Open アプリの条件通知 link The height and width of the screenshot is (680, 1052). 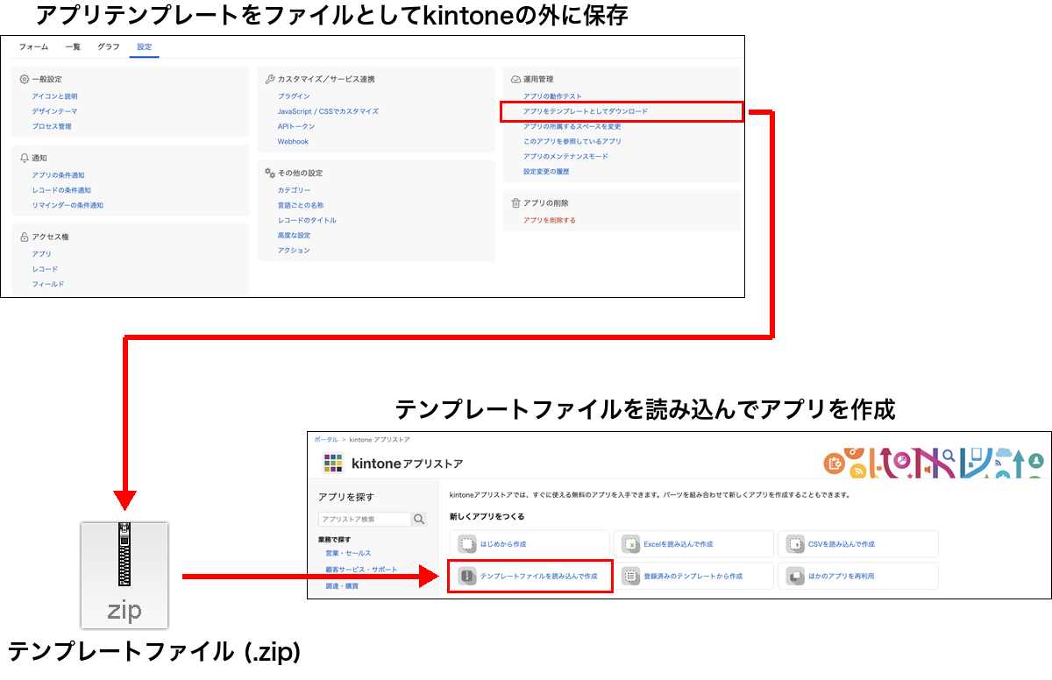(x=58, y=175)
